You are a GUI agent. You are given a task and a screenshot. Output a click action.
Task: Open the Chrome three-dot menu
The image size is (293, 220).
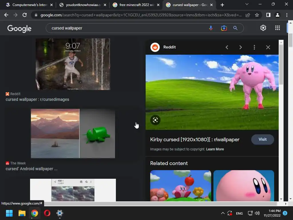[287, 15]
